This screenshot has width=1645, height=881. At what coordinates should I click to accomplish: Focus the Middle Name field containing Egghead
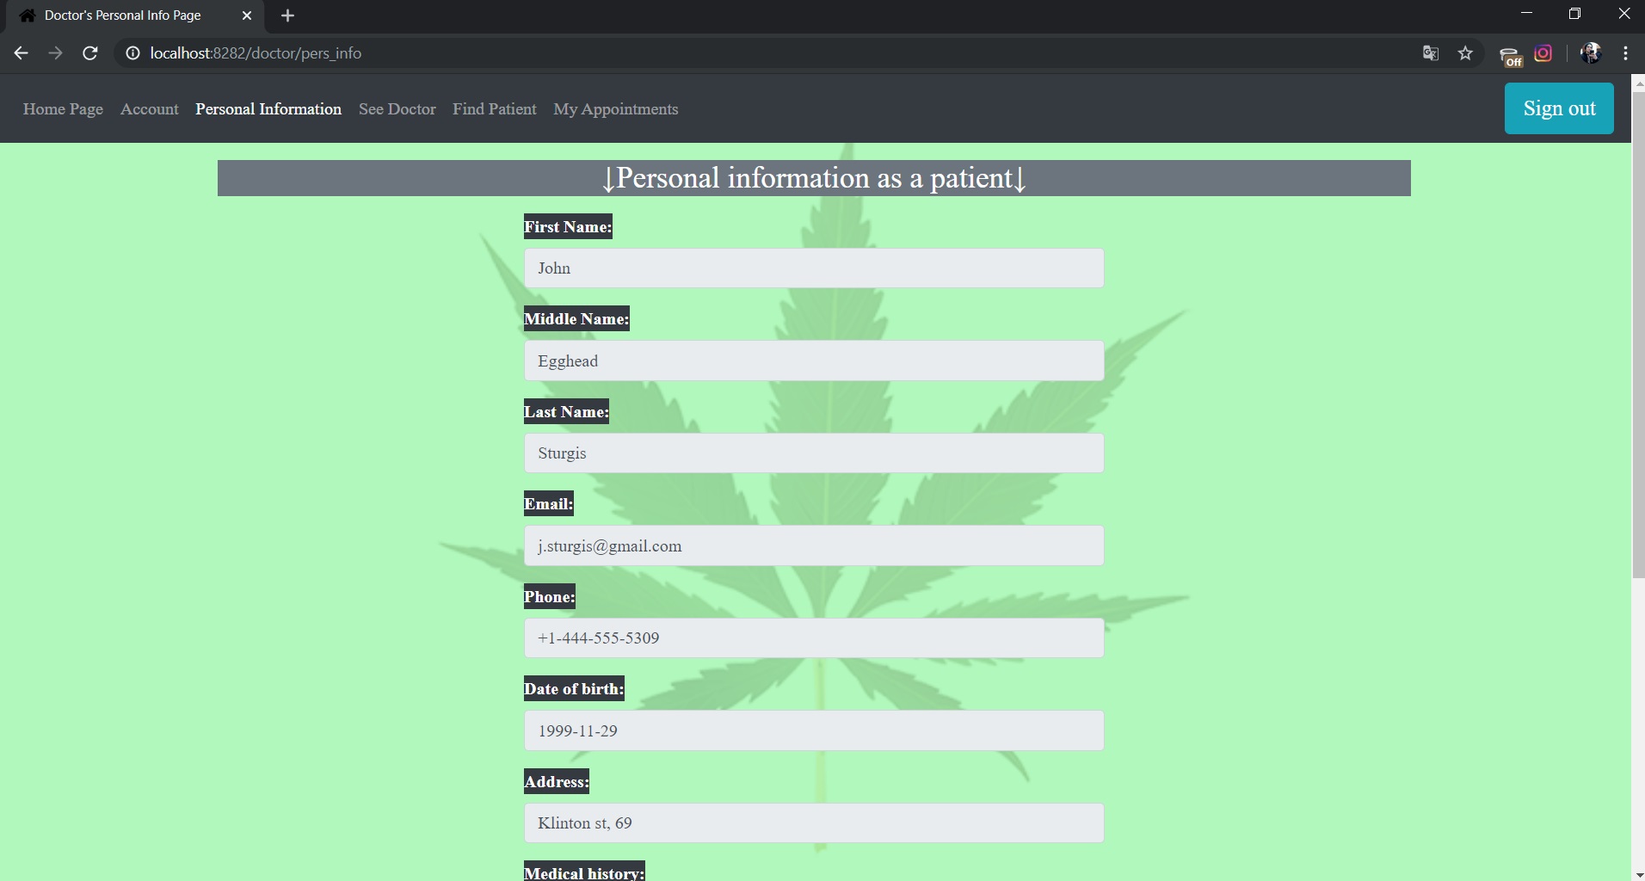tap(814, 360)
